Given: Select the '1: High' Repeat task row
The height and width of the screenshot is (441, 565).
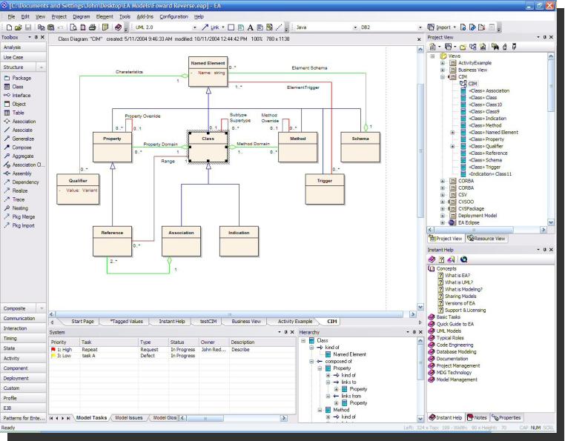Looking at the screenshot, I should [172, 350].
